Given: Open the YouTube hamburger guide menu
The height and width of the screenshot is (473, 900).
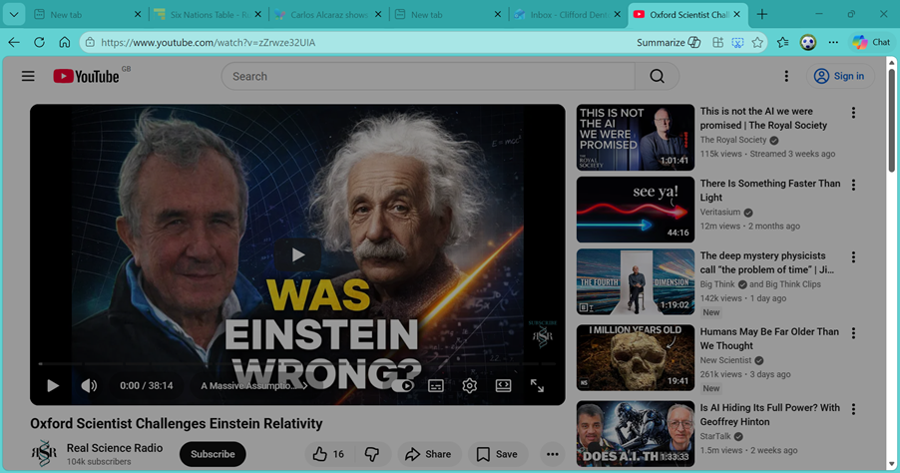Looking at the screenshot, I should tap(28, 76).
